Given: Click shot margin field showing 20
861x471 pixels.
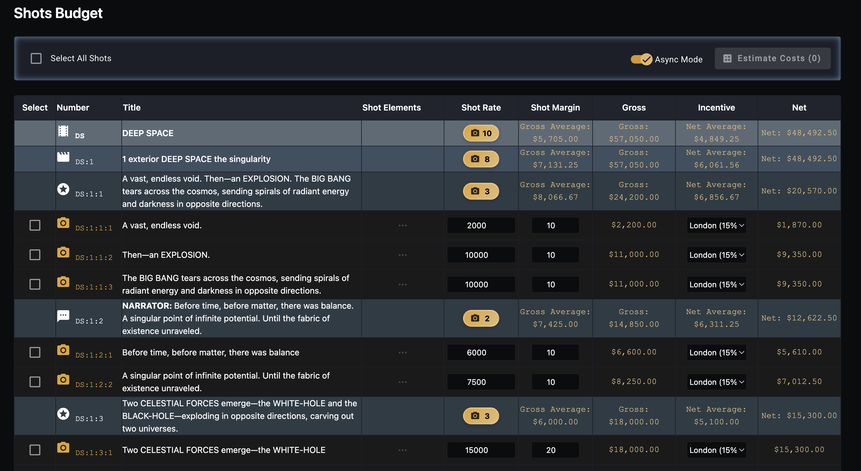Looking at the screenshot, I should (x=555, y=450).
